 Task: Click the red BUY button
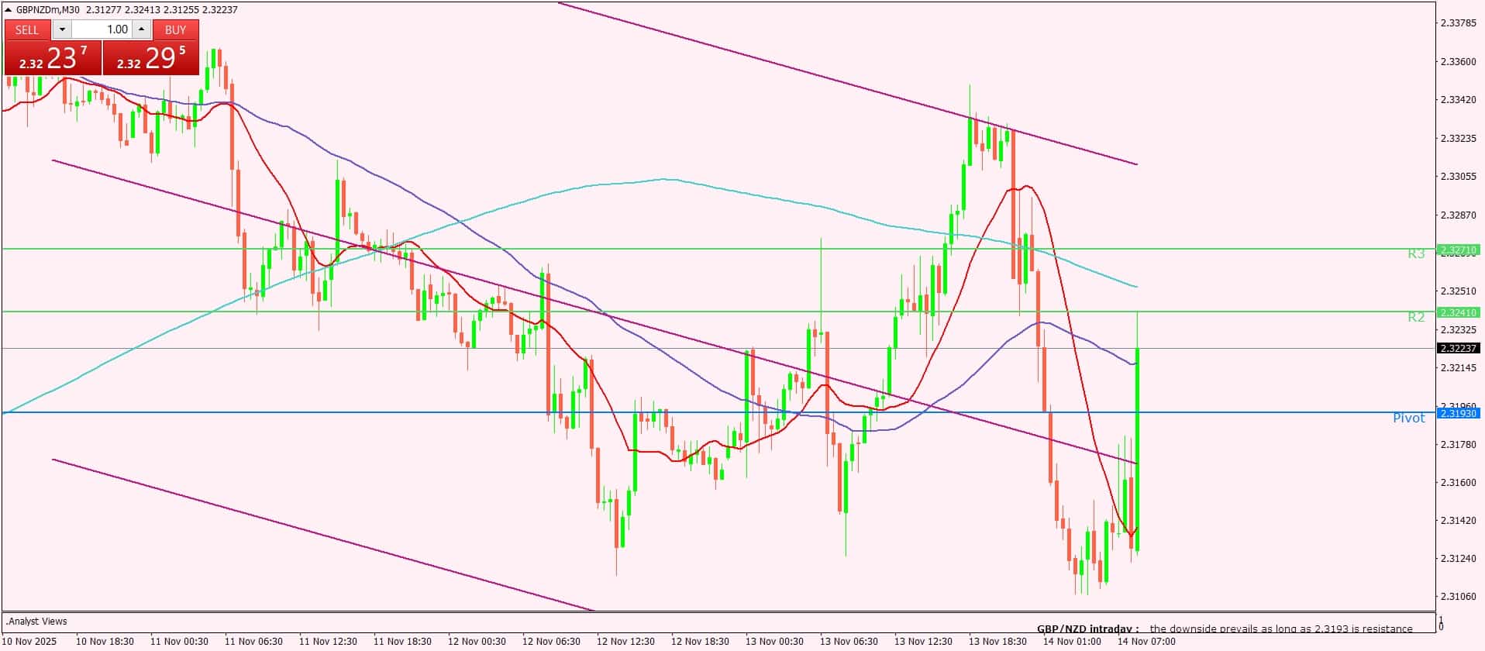176,29
